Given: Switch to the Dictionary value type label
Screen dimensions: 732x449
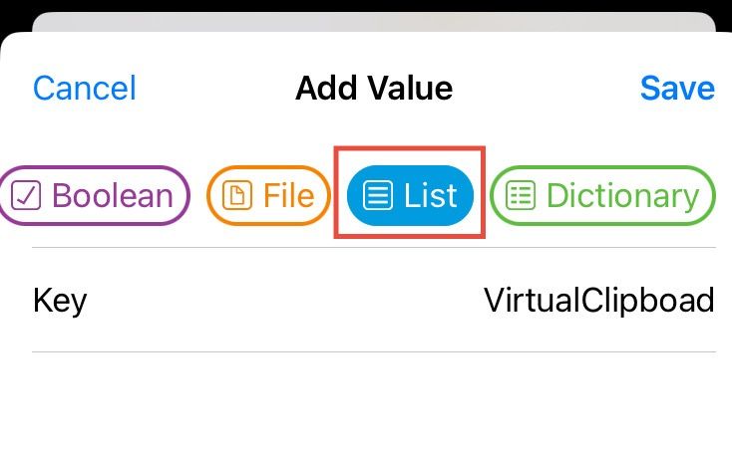Looking at the screenshot, I should pyautogui.click(x=621, y=195).
